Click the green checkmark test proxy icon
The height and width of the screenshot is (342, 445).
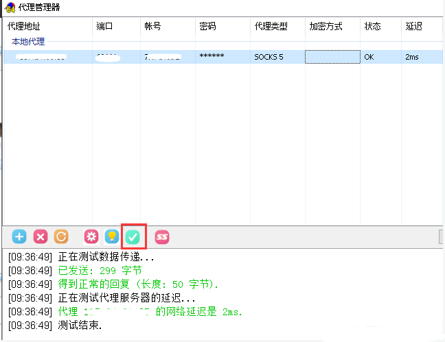pyautogui.click(x=133, y=236)
